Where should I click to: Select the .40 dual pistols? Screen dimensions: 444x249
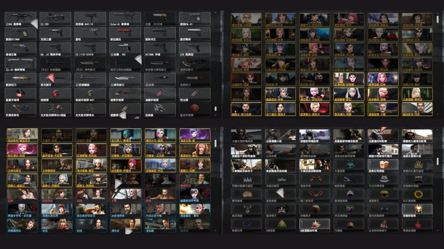tap(20, 65)
